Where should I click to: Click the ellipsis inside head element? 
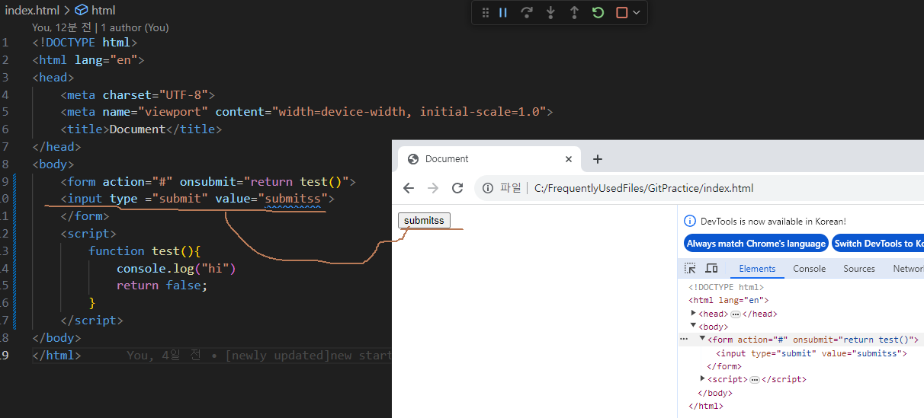[x=736, y=314]
